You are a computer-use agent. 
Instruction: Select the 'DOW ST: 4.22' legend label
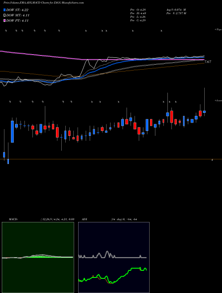[x=17, y=10]
